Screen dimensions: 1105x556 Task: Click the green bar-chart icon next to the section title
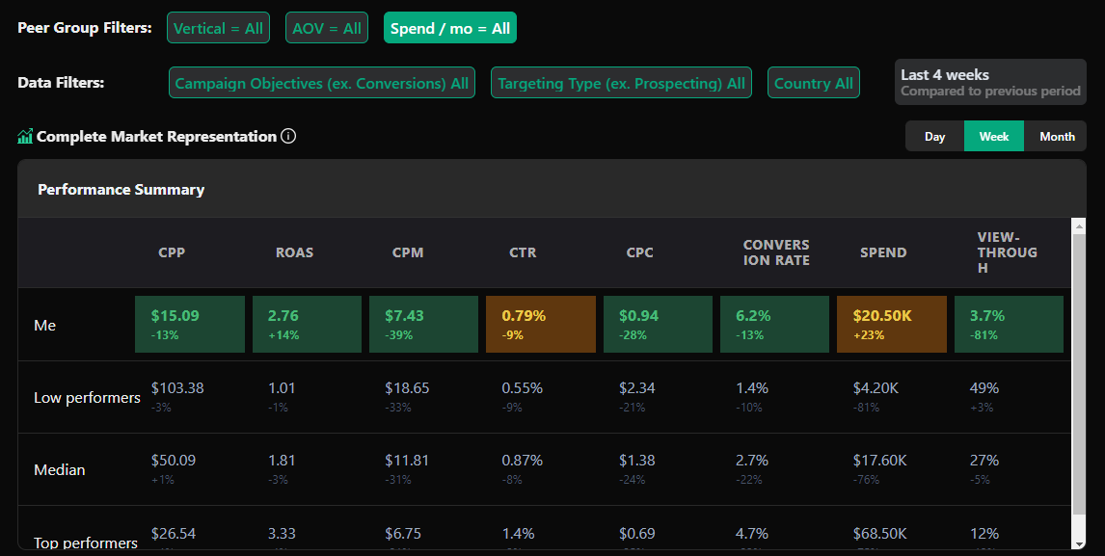tap(25, 137)
